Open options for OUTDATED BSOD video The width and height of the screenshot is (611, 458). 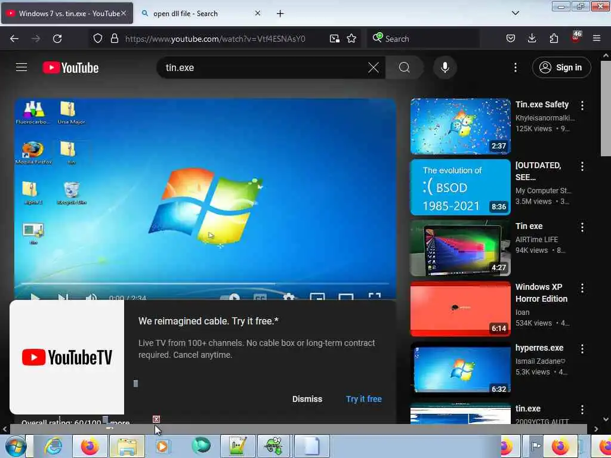coord(582,166)
